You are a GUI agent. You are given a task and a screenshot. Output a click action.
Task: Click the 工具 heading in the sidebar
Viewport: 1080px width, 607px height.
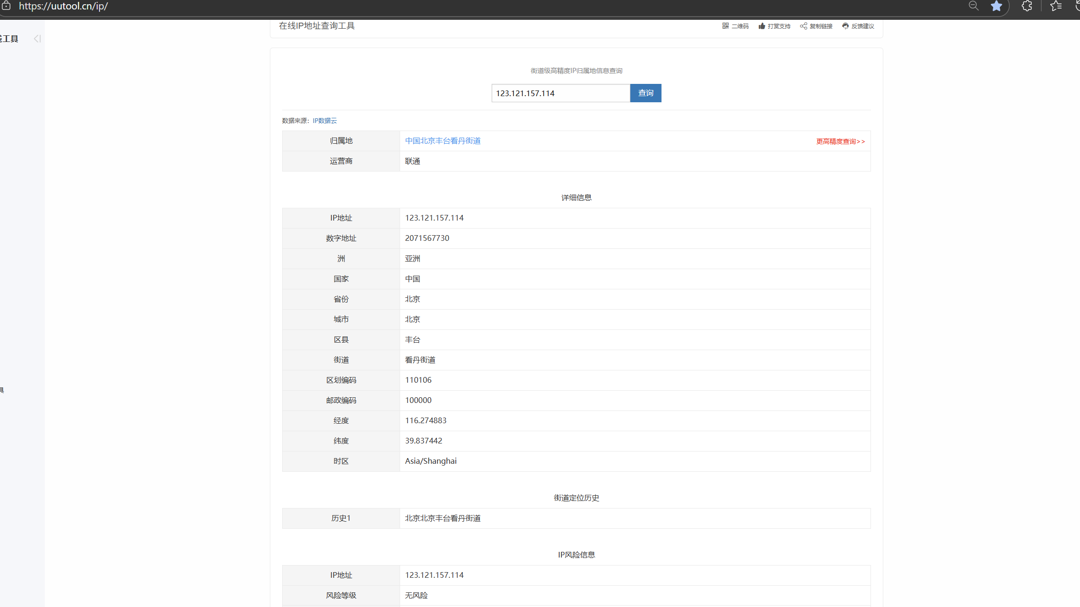[x=9, y=39]
